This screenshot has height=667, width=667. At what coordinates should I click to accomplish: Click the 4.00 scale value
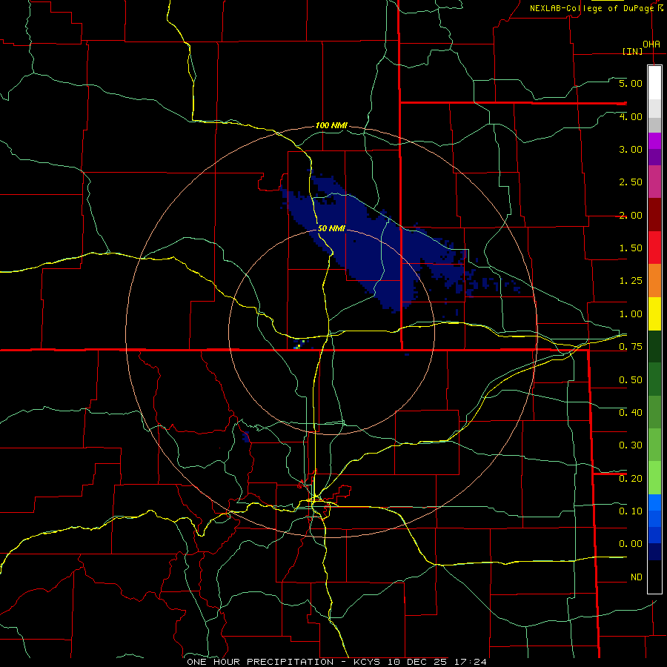click(x=631, y=116)
